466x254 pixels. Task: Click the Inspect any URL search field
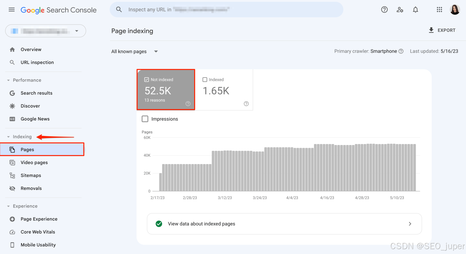pyautogui.click(x=227, y=10)
